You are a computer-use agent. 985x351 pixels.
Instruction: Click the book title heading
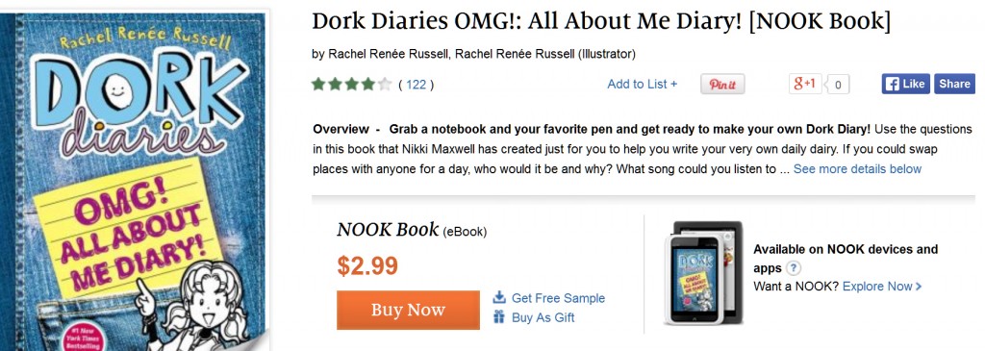coord(601,22)
